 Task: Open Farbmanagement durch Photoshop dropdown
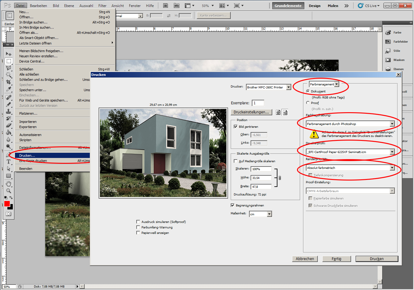point(350,124)
